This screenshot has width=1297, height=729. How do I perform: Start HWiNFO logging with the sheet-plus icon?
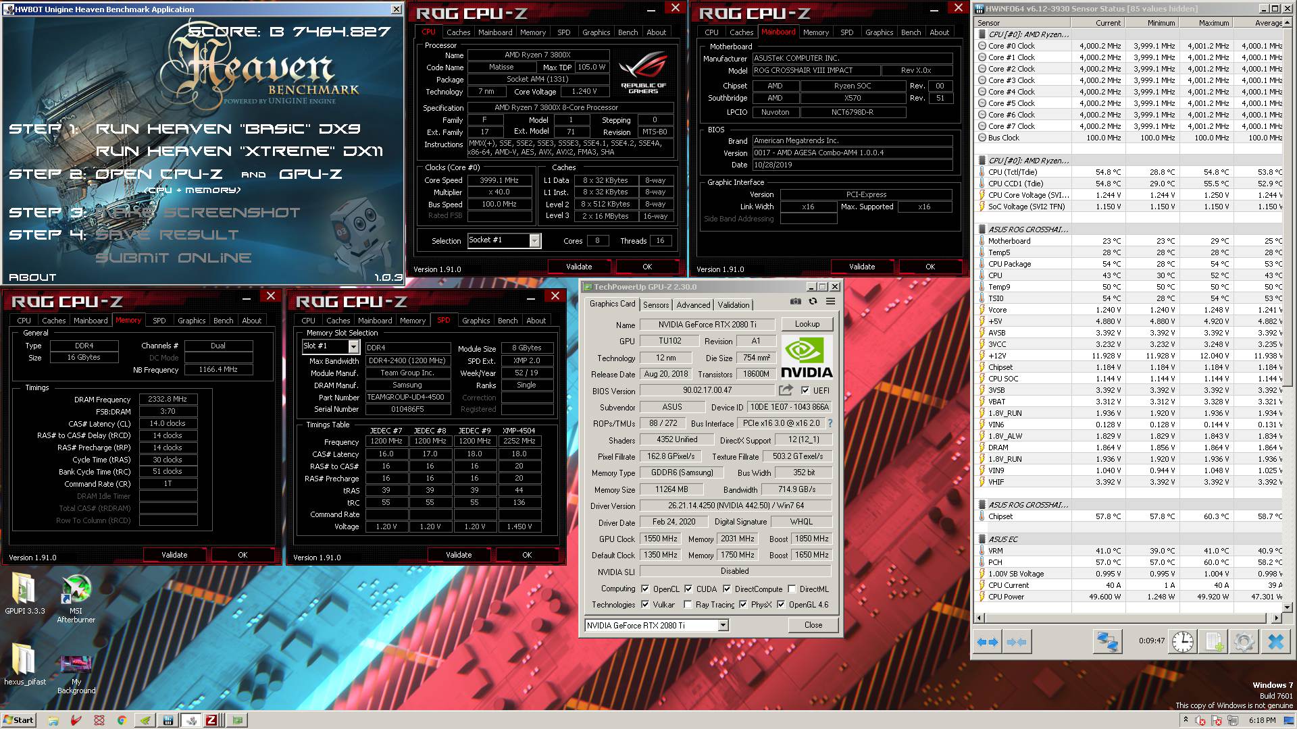click(1214, 642)
